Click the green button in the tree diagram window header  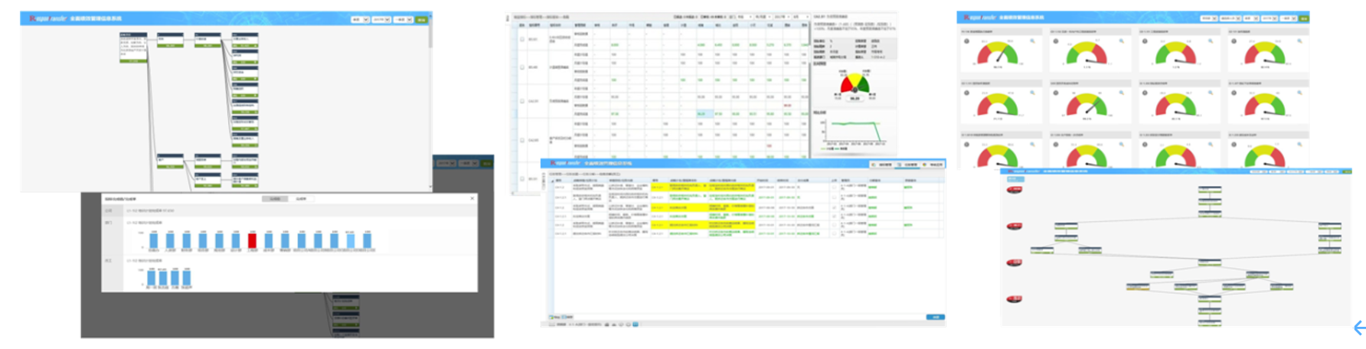[x=421, y=19]
